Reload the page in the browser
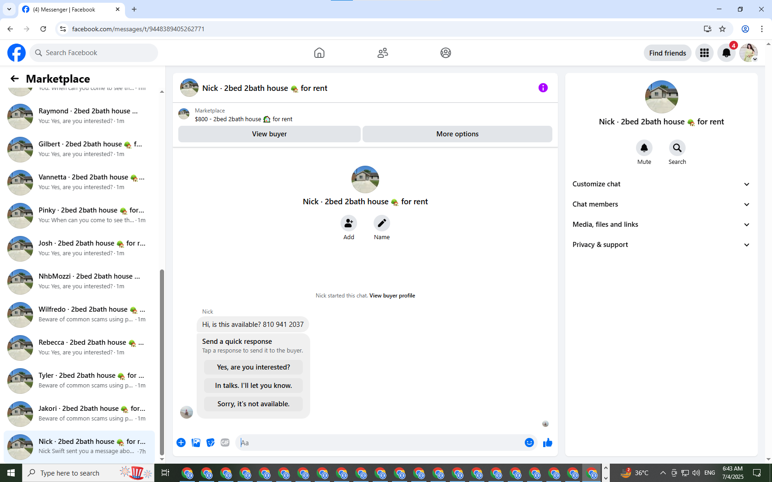Screen dimensions: 772x482 pyautogui.click(x=43, y=29)
